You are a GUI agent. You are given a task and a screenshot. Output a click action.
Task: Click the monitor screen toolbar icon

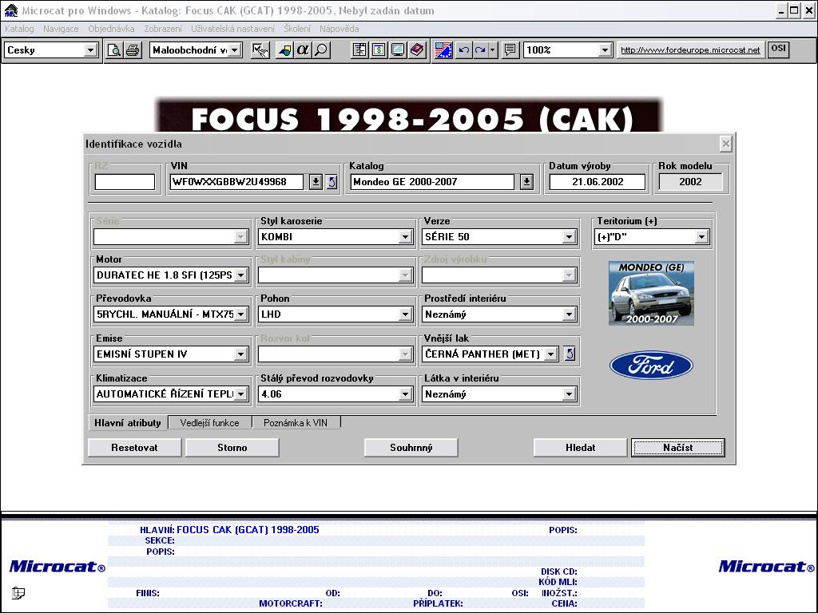397,50
